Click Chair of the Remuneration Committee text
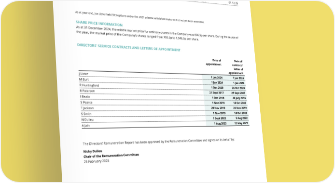 pyautogui.click(x=111, y=156)
